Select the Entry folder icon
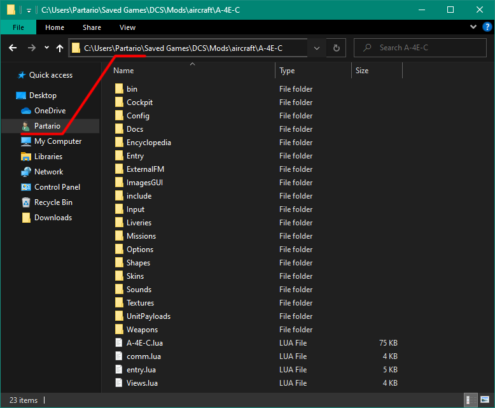 tap(119, 156)
